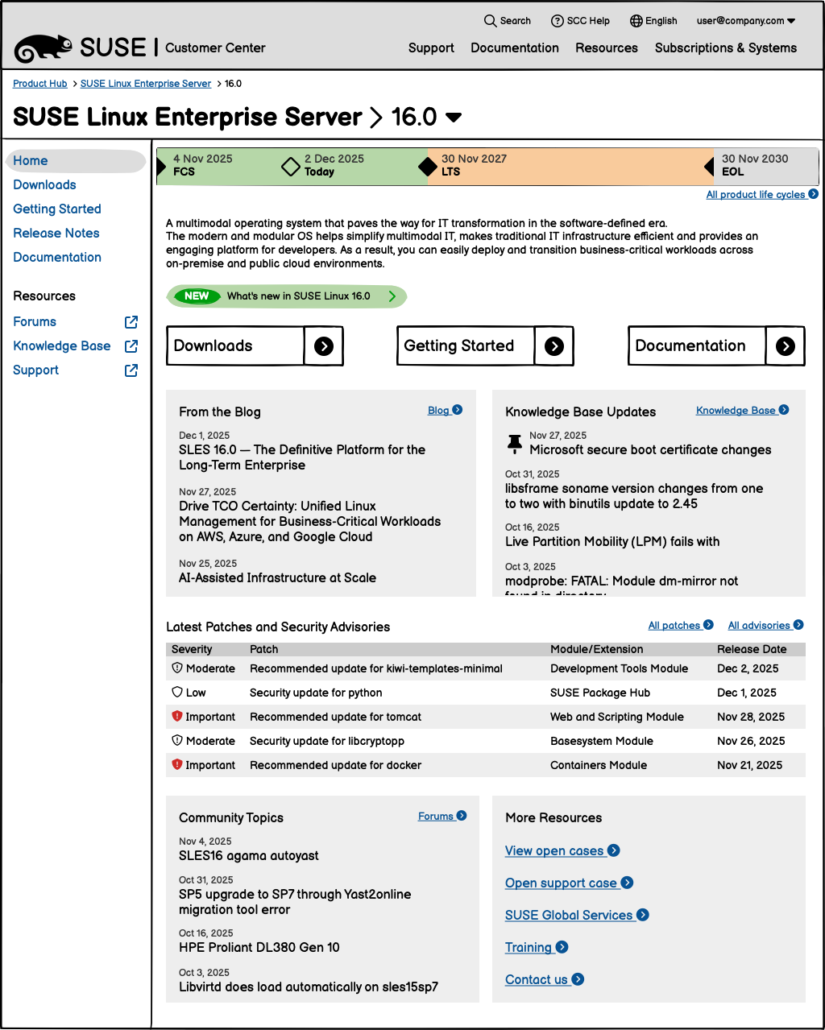The image size is (825, 1030).
Task: Open All product life cycles link
Action: [762, 194]
